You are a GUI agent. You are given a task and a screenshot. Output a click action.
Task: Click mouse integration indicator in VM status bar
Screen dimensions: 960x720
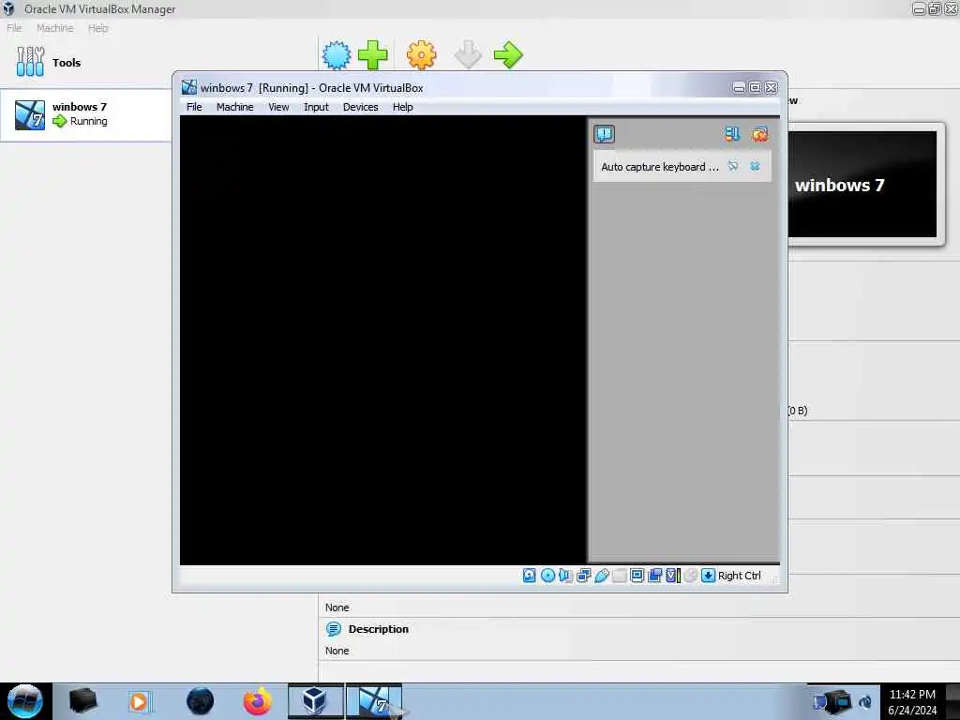coord(691,576)
